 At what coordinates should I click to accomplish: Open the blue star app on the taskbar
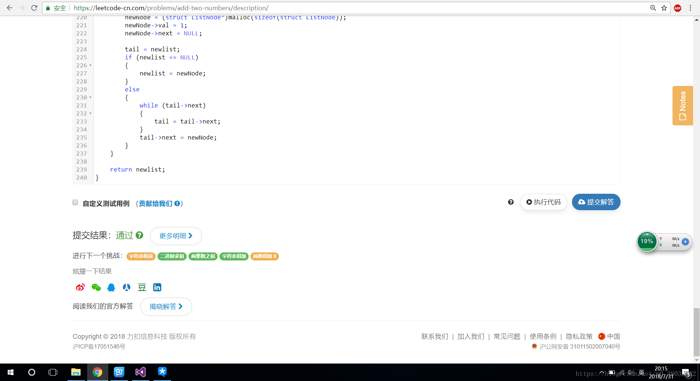click(162, 372)
